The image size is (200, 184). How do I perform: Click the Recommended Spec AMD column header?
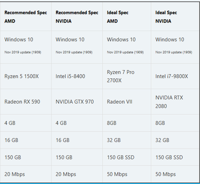pyautogui.click(x=25, y=17)
